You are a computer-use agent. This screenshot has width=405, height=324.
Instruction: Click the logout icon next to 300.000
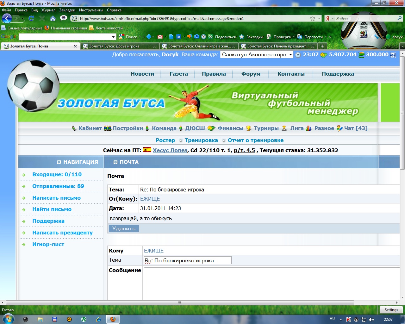(x=393, y=55)
